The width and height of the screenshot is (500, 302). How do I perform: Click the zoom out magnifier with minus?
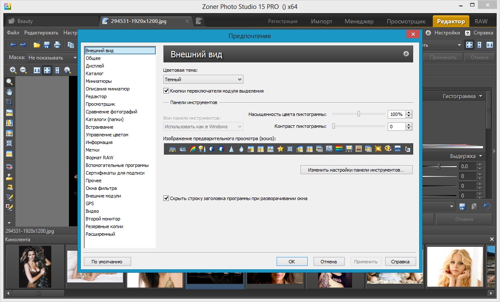[23, 70]
